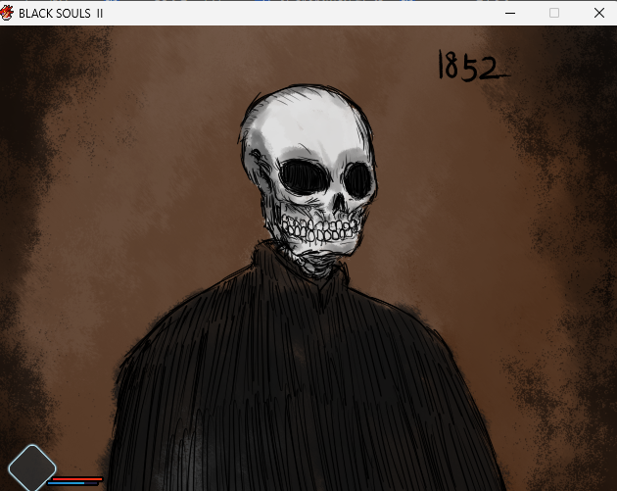Click the diamond-shaped item slot HUD icon
This screenshot has height=491, width=617.
[32, 468]
